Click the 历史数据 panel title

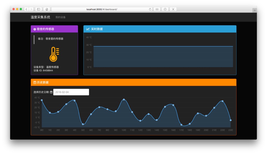(43, 82)
